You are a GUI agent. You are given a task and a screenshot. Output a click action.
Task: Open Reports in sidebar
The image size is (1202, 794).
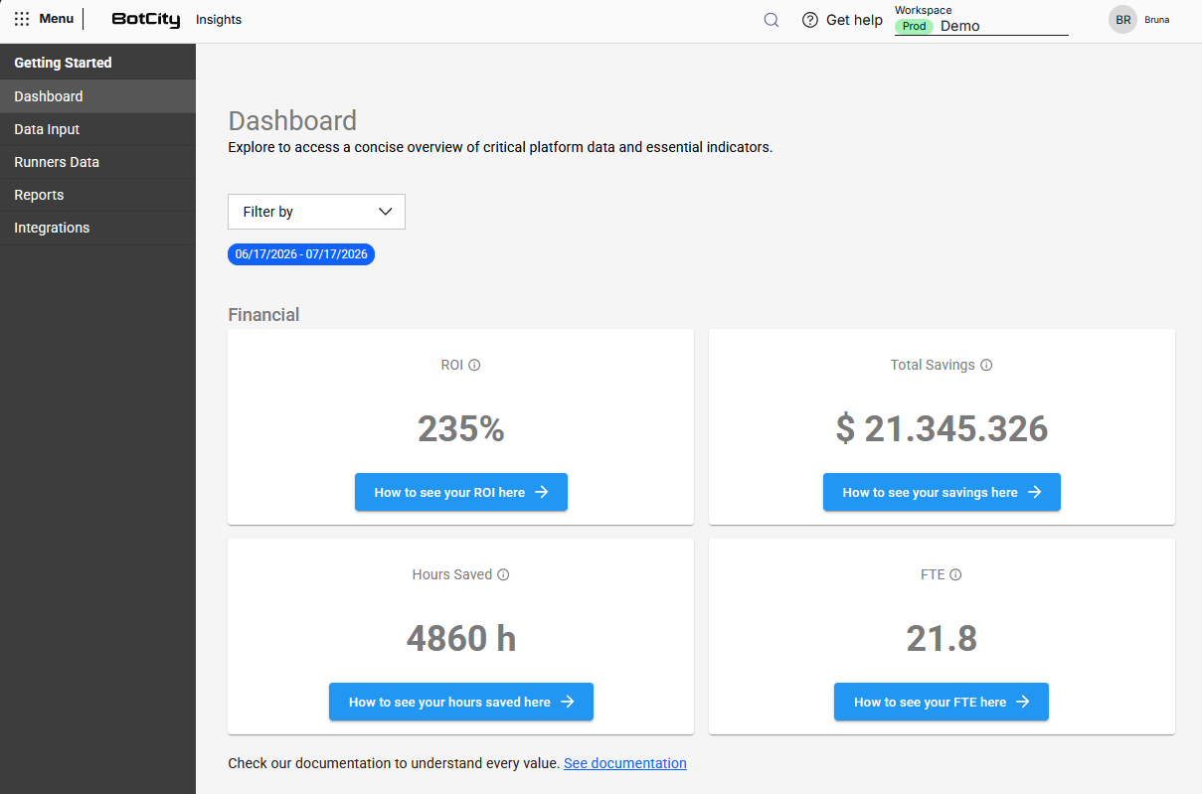pos(97,195)
